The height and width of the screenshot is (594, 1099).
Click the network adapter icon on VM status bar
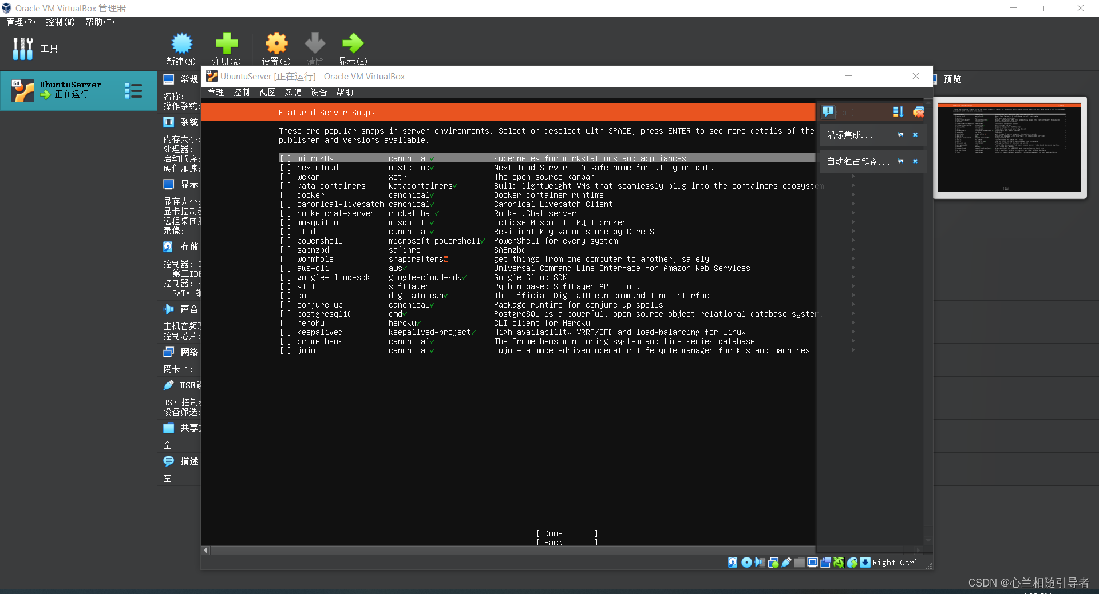773,563
